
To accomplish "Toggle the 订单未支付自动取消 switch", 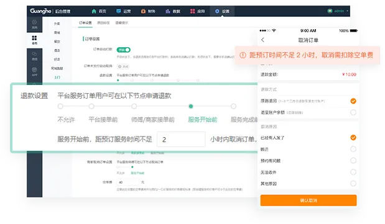I will click(123, 66).
